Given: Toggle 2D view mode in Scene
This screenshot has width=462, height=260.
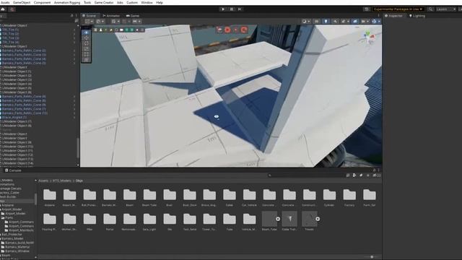Looking at the screenshot, I should point(316,21).
